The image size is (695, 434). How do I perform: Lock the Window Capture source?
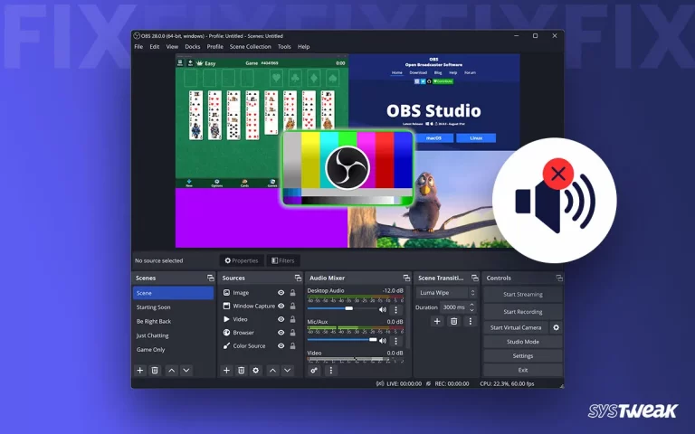[292, 306]
